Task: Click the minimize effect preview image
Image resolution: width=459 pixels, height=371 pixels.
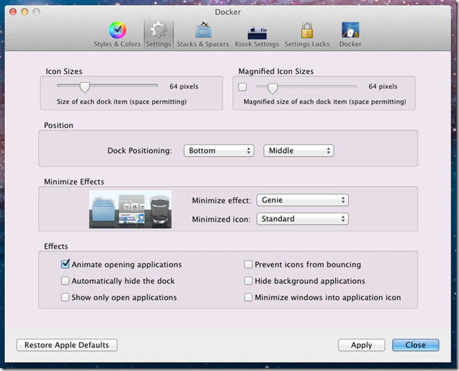Action: tap(130, 210)
